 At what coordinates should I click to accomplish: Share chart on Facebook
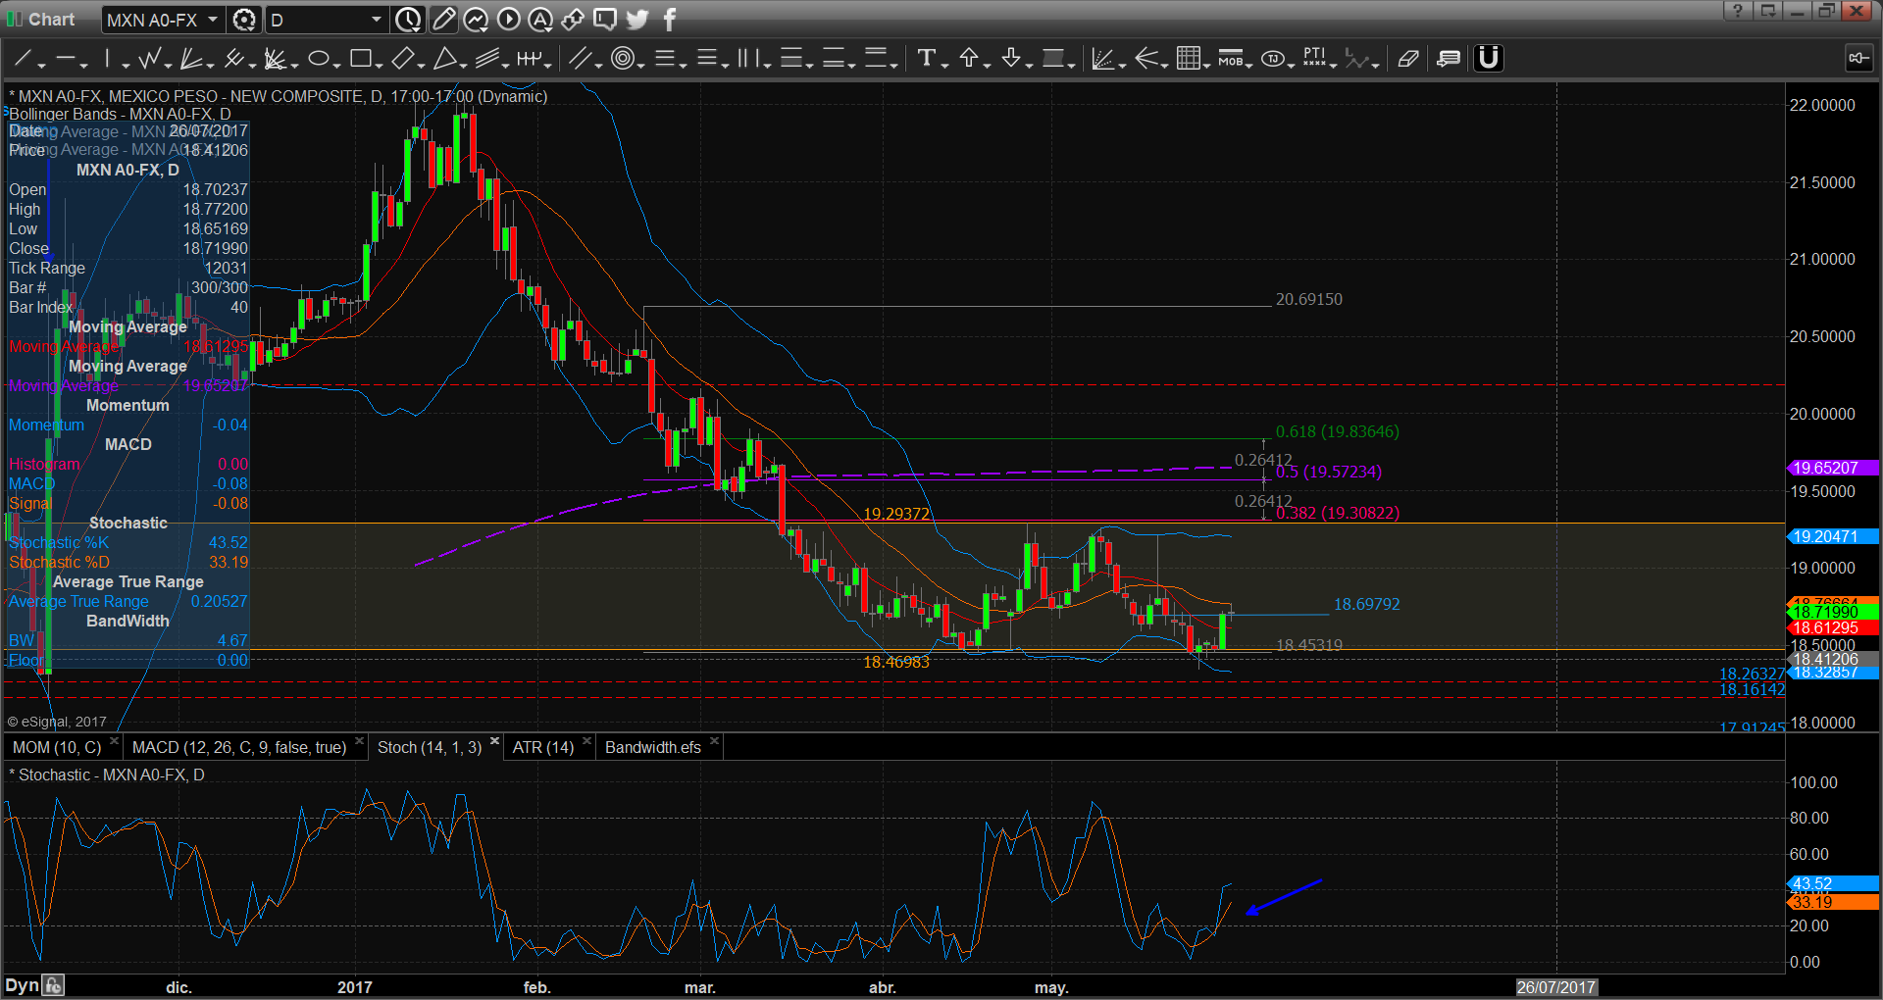click(x=670, y=20)
